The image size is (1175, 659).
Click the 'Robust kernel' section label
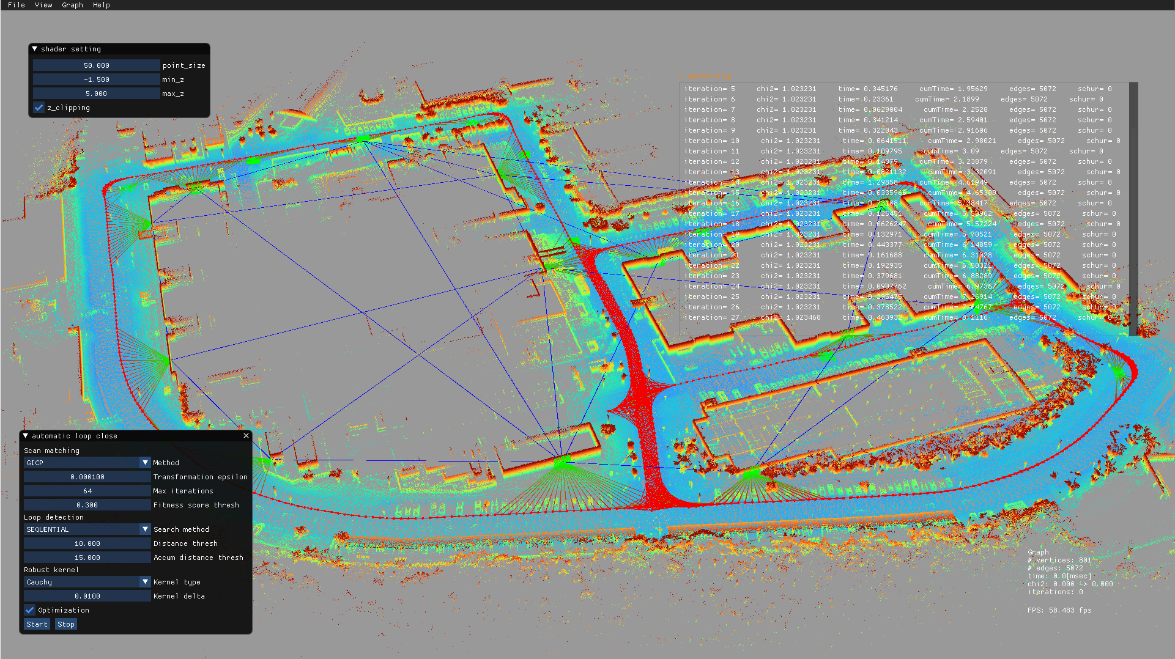(51, 570)
